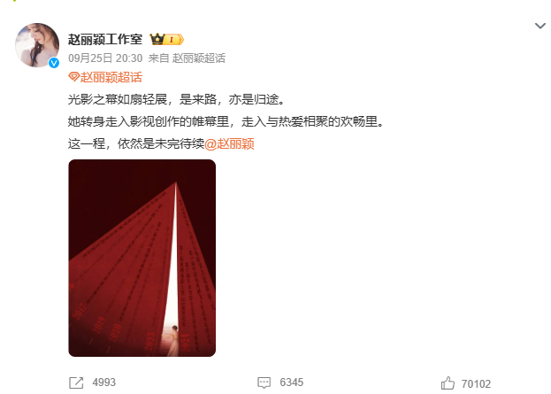551x394 pixels.
Task: Open the @赵丽颖 mention link
Action: click(229, 143)
